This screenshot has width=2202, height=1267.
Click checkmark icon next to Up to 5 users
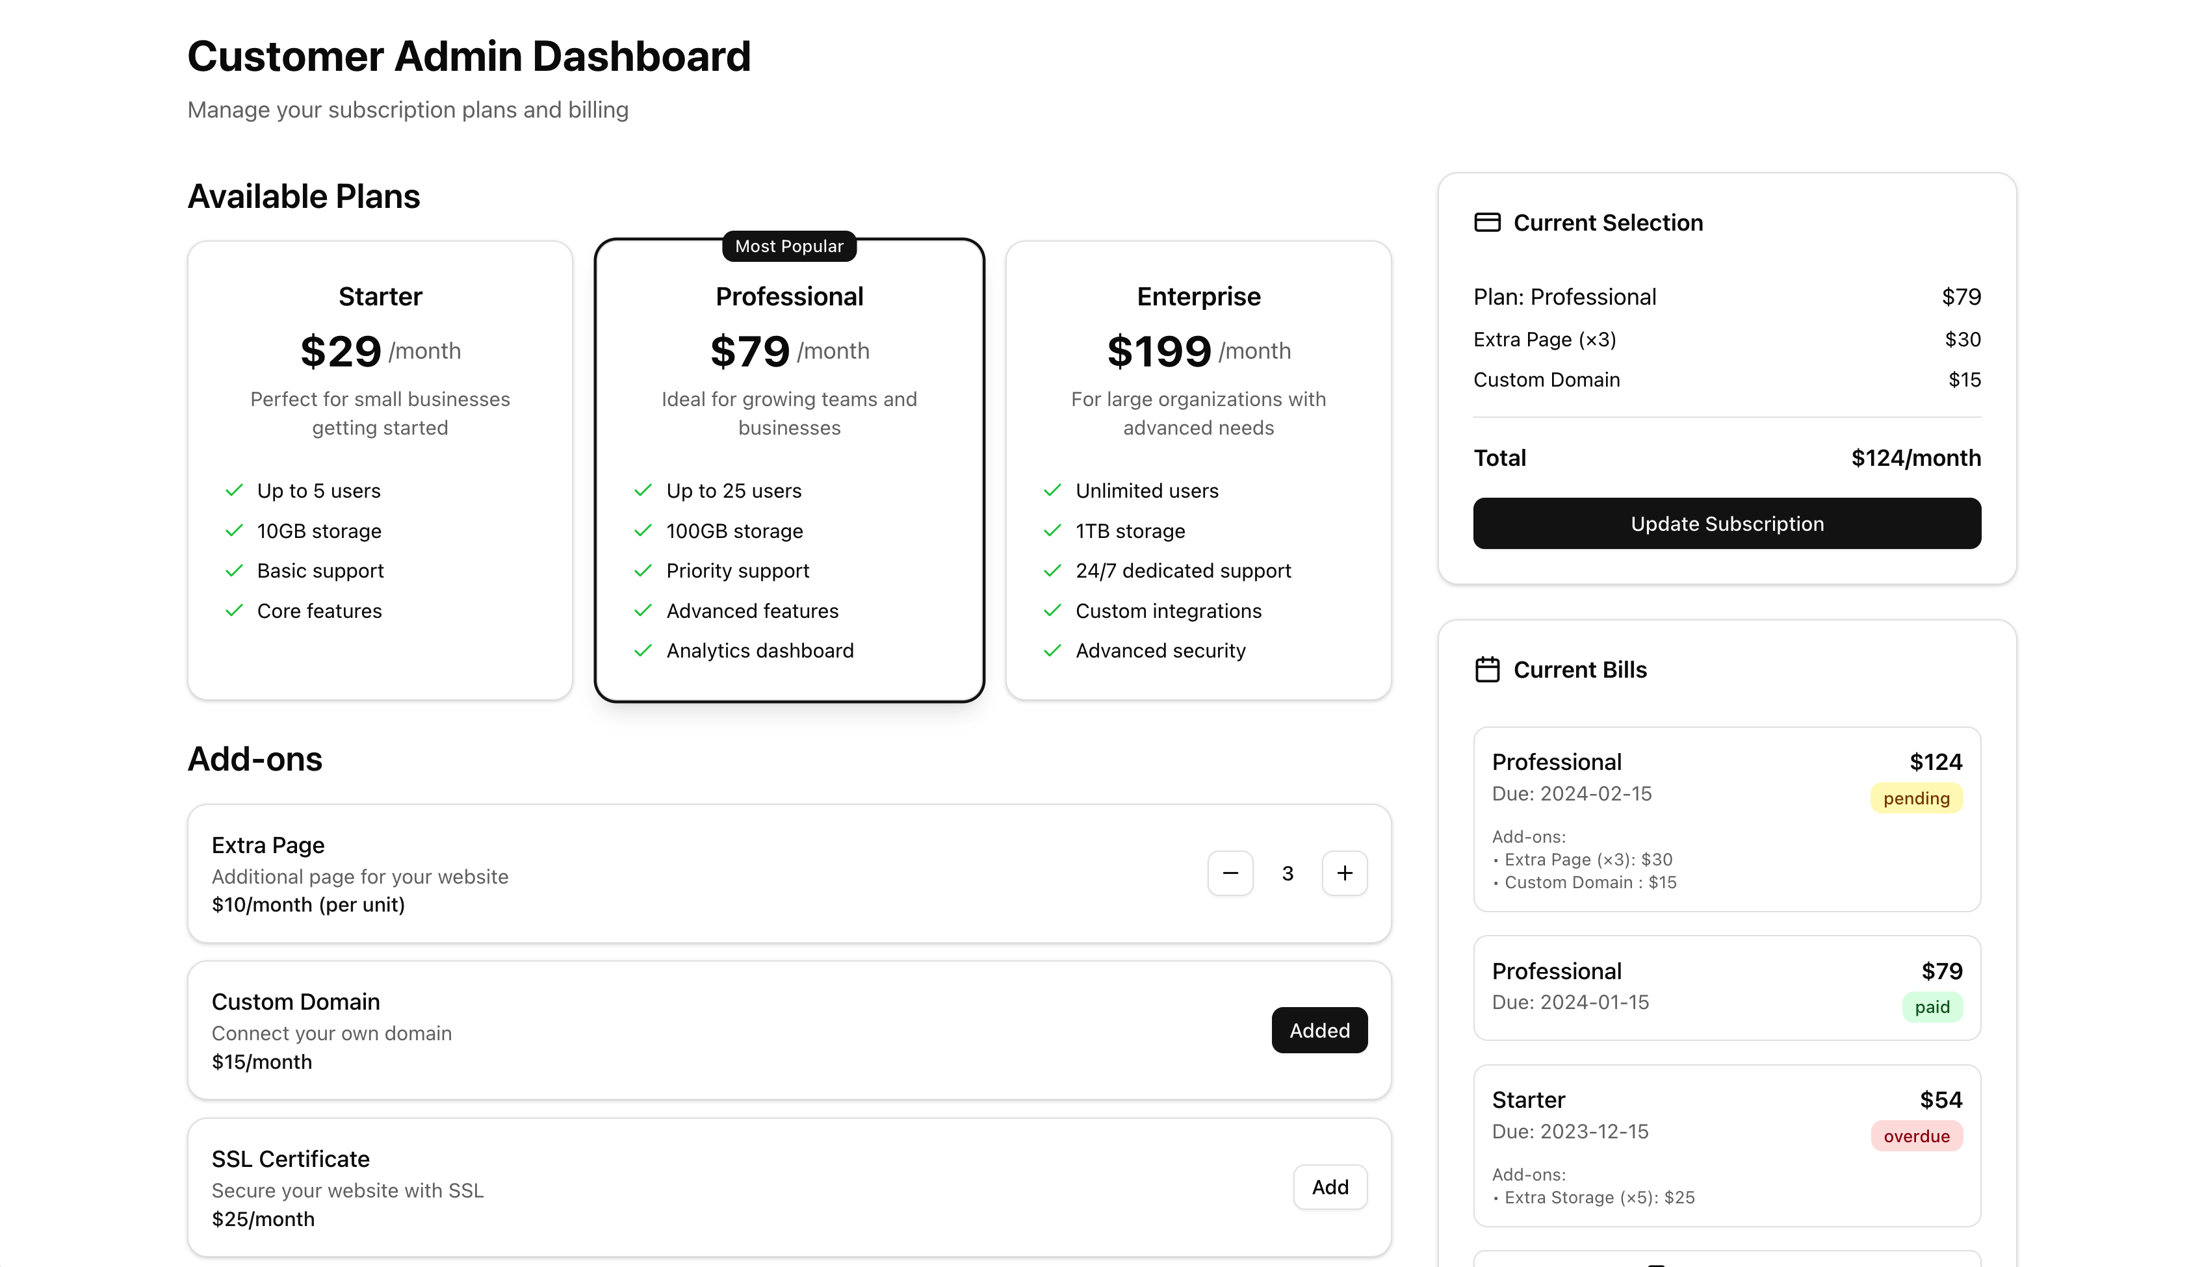pyautogui.click(x=233, y=491)
